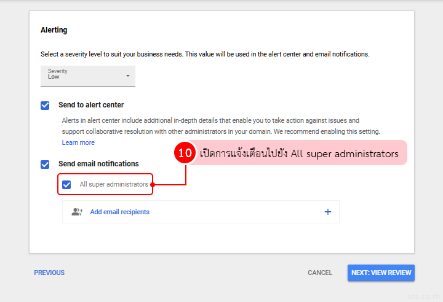
Task: Click the plus icon in recipients row
Action: pos(327,212)
